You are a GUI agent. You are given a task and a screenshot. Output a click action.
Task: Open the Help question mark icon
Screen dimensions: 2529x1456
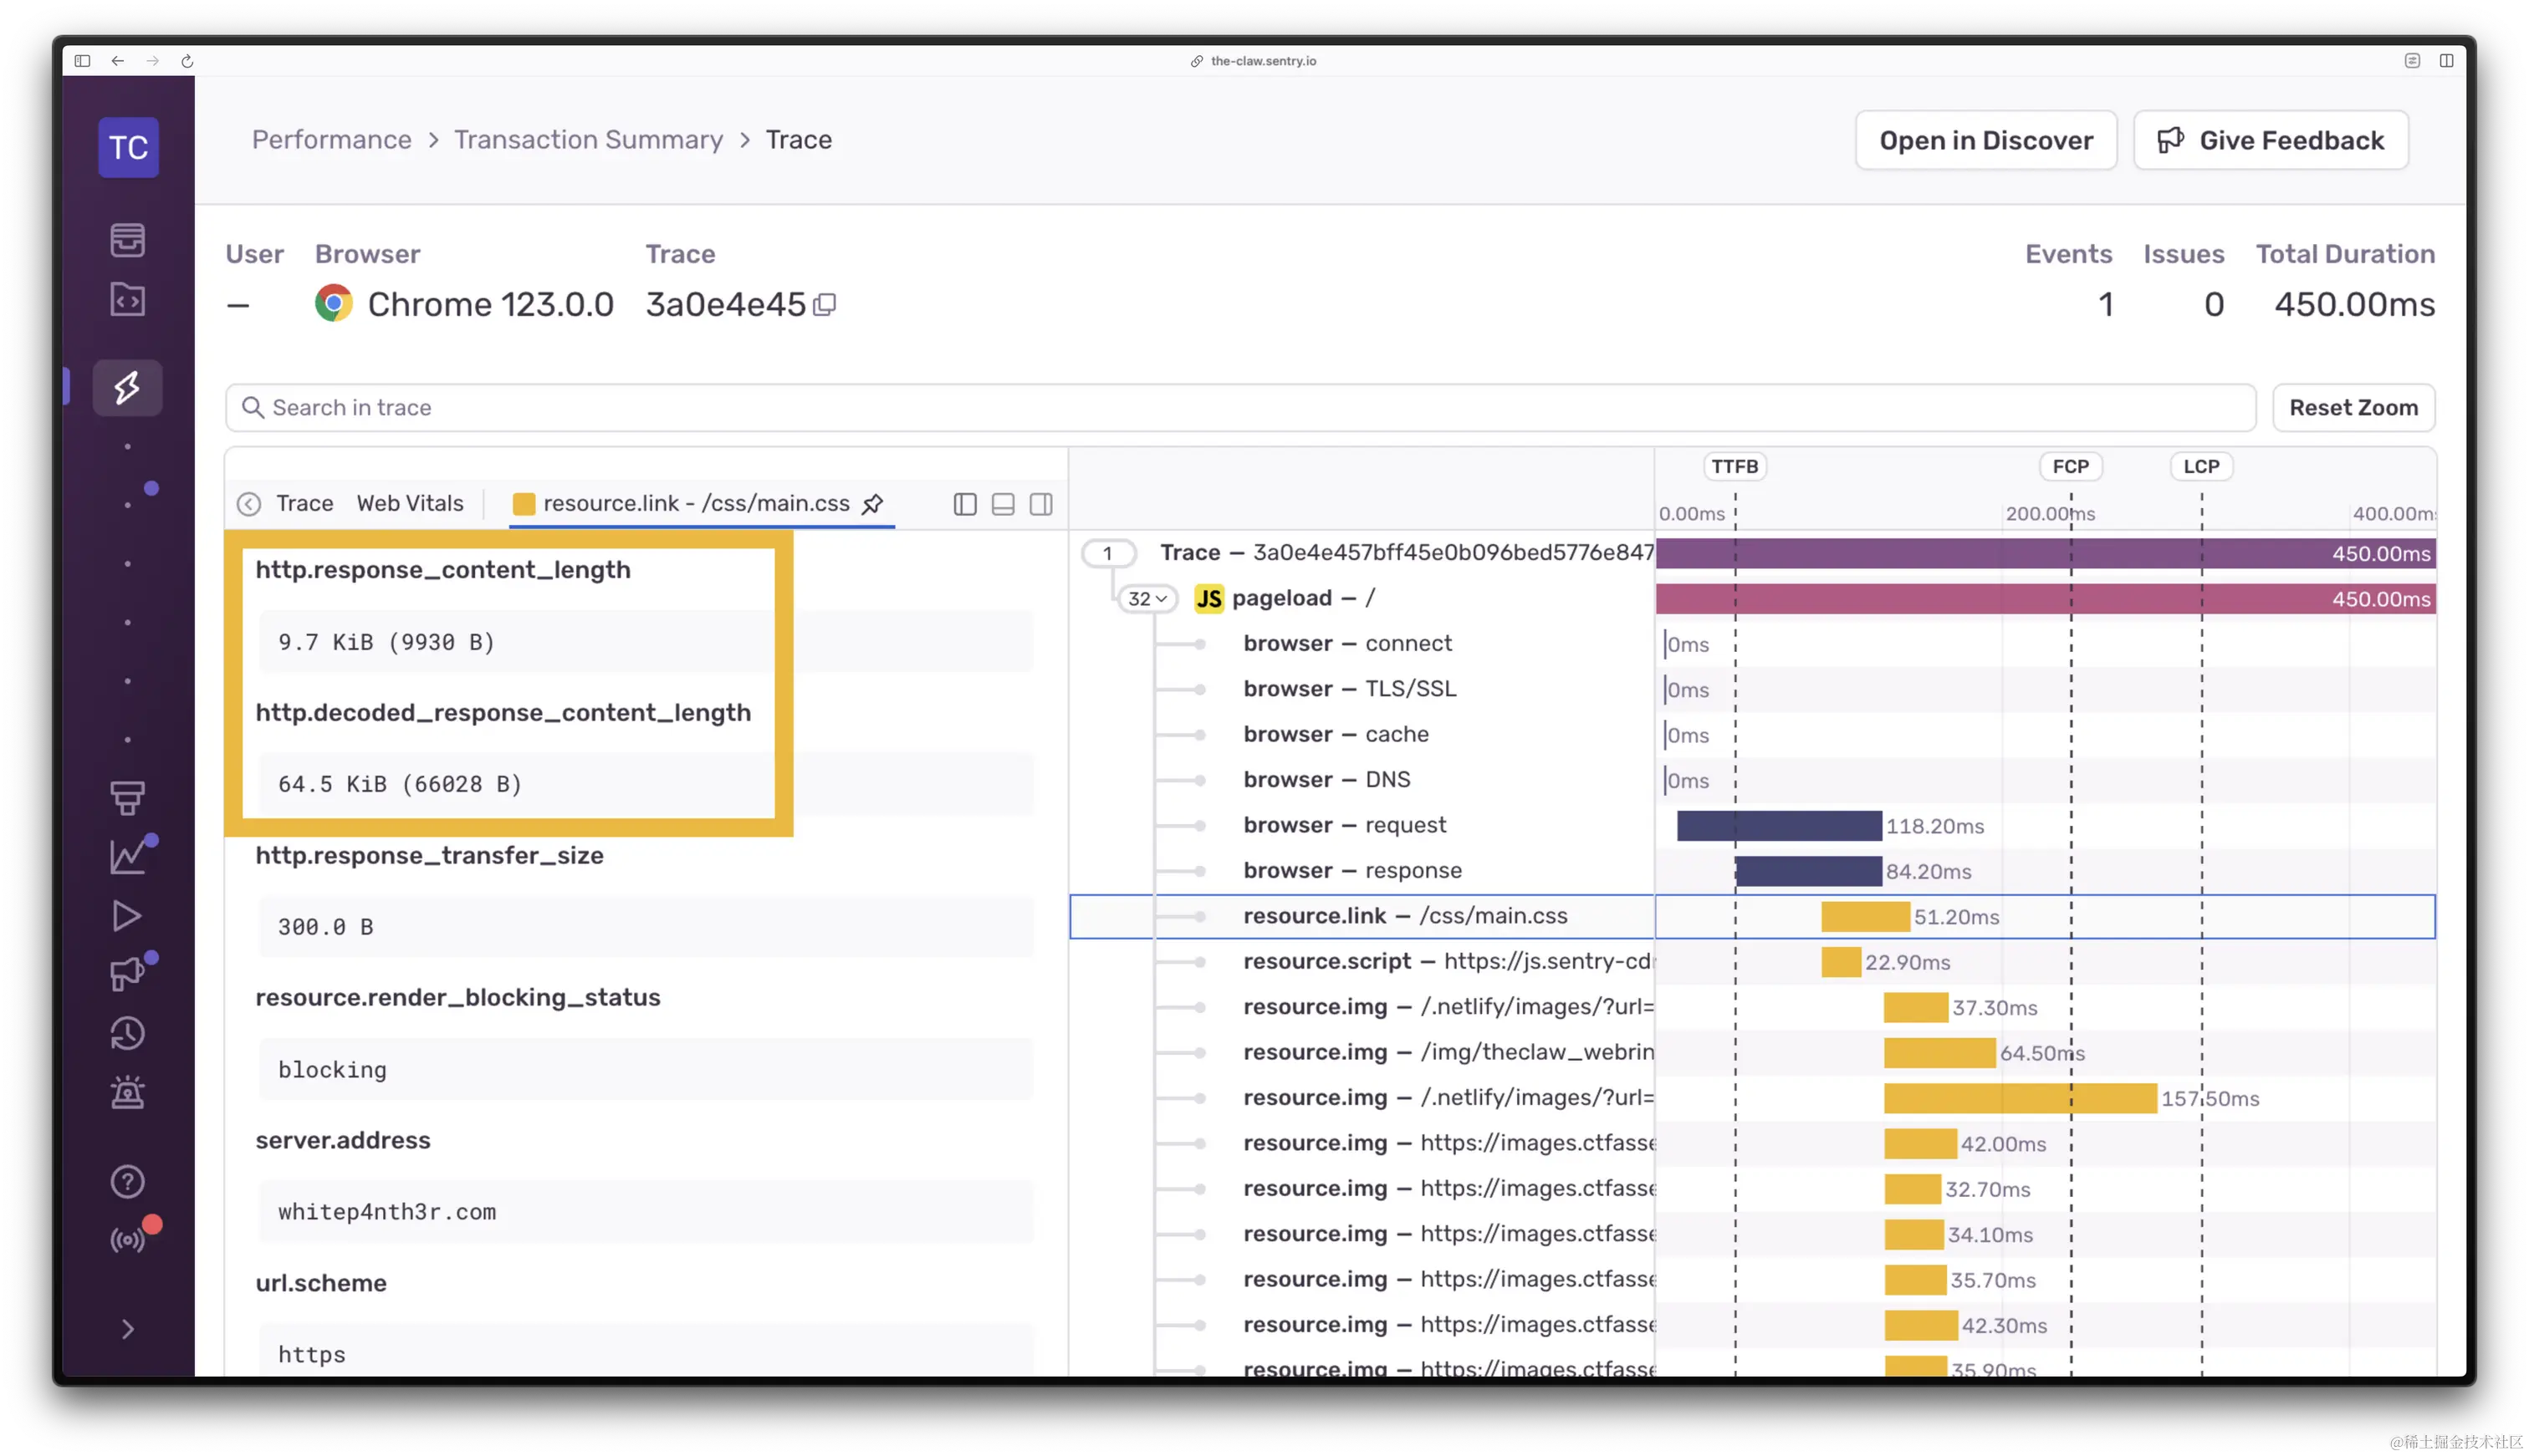tap(127, 1182)
